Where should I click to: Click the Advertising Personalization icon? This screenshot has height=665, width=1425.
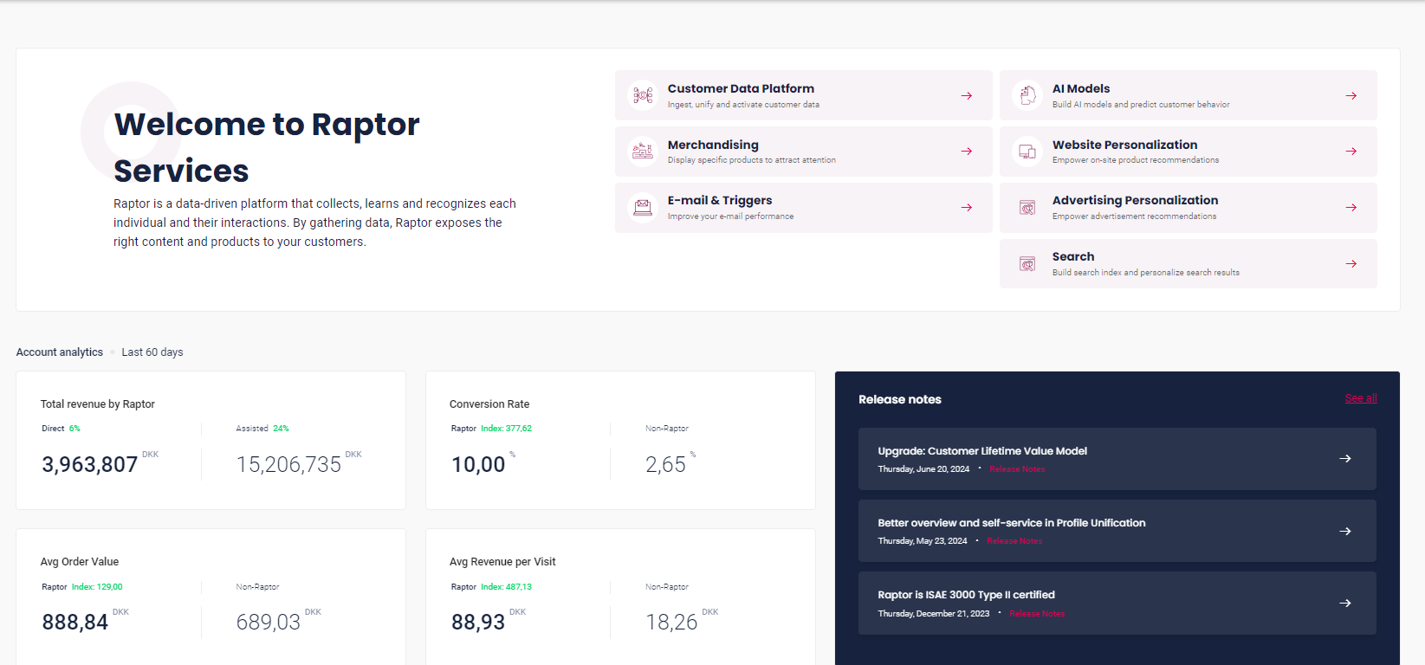coord(1027,208)
